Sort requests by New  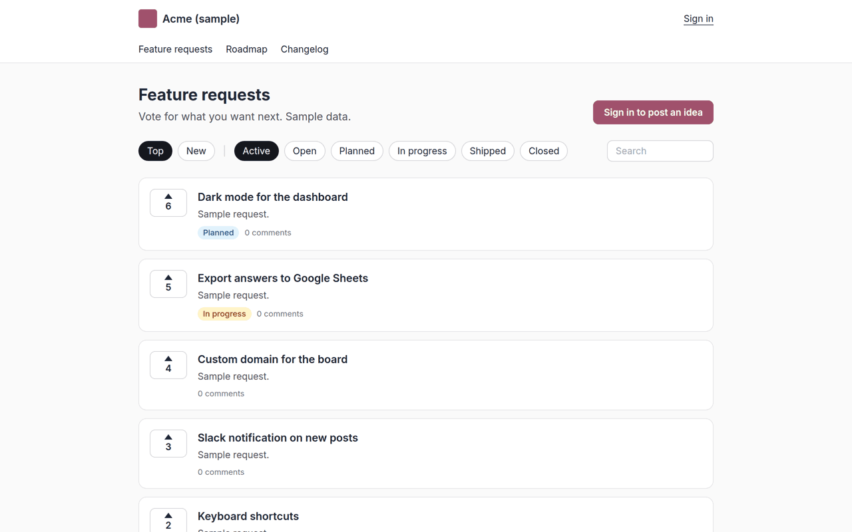[196, 151]
